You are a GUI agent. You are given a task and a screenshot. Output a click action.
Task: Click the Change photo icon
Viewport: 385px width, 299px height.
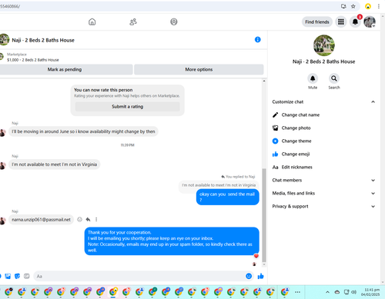pos(275,128)
